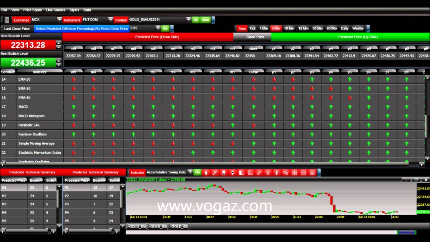Select the stepped line chart icon
The height and width of the screenshot is (242, 430).
pyautogui.click(x=215, y=172)
